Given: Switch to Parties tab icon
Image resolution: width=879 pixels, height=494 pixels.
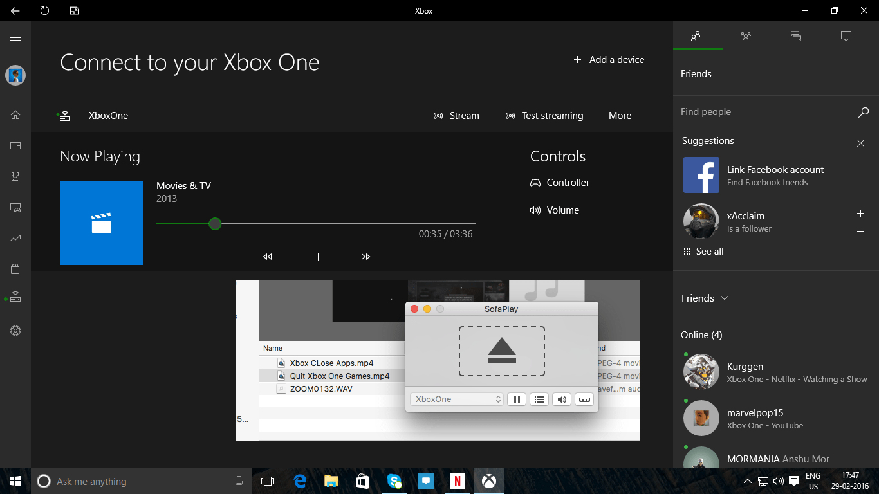Looking at the screenshot, I should [746, 36].
